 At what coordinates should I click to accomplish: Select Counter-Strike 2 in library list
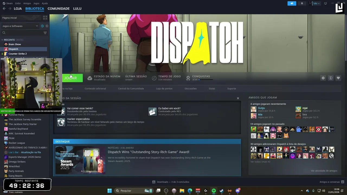point(17,54)
